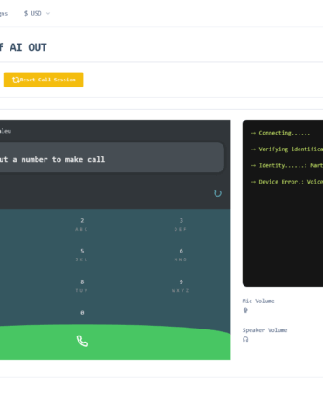Tap dial pad key 6 MNO
Image resolution: width=323 pixels, height=395 pixels.
(x=181, y=255)
